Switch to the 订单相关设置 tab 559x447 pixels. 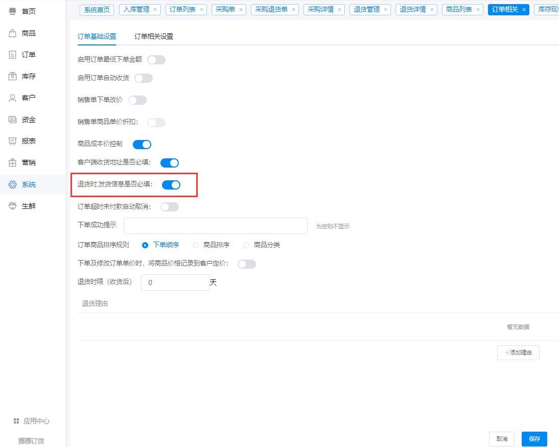pos(154,36)
